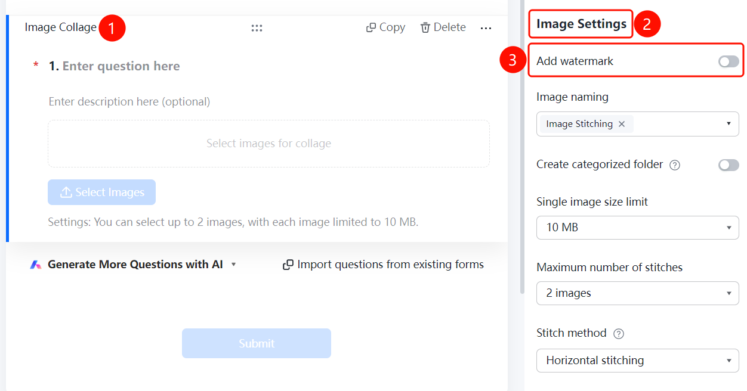Viewport: 747px width, 391px height.
Task: Click the drag handle dots icon
Action: [x=257, y=27]
